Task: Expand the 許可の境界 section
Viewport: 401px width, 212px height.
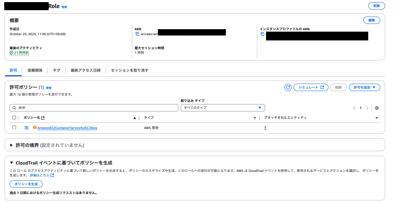Action: point(11,145)
